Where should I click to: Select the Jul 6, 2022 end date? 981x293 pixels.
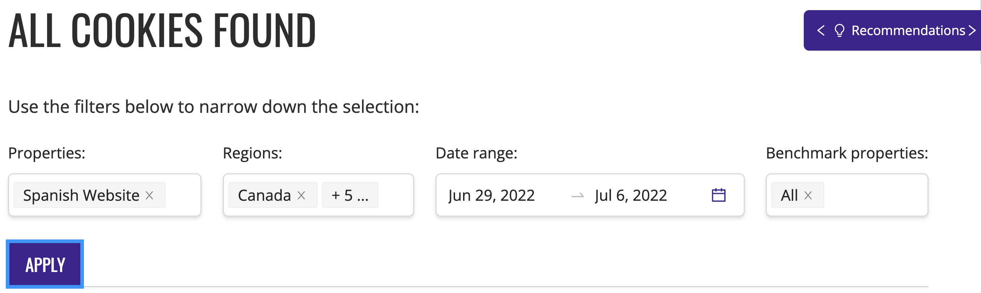pyautogui.click(x=630, y=195)
